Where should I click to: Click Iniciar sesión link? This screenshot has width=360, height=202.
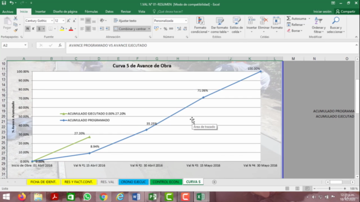point(322,11)
